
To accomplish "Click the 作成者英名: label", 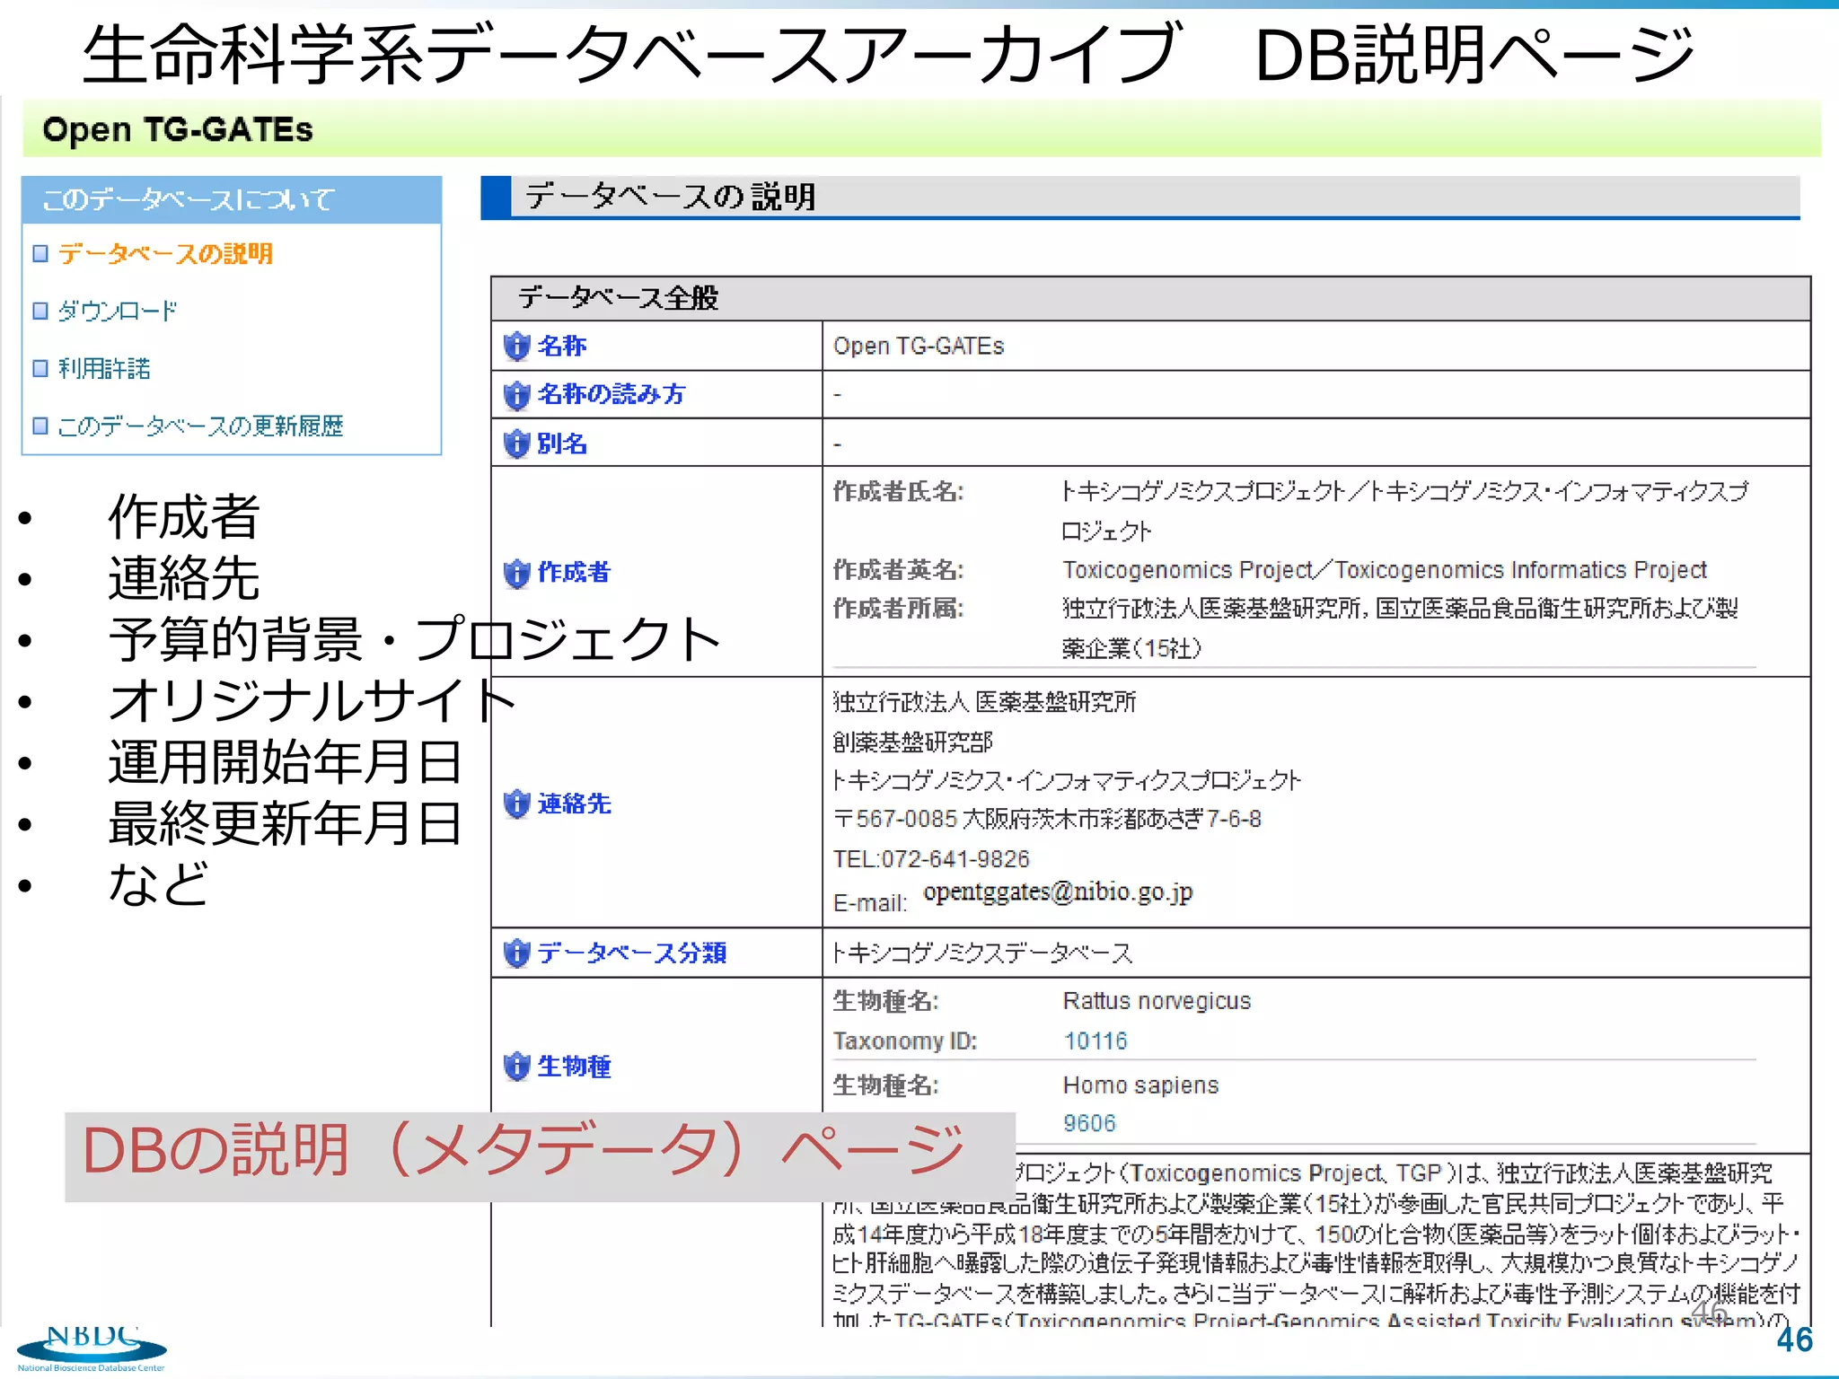I will coord(898,571).
